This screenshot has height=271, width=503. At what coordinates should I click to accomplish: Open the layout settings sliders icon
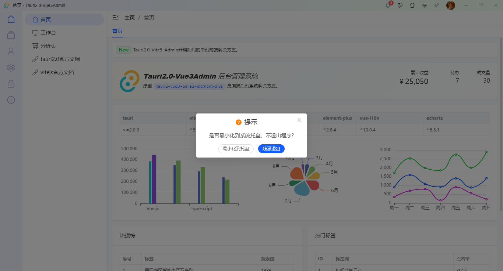click(x=424, y=6)
